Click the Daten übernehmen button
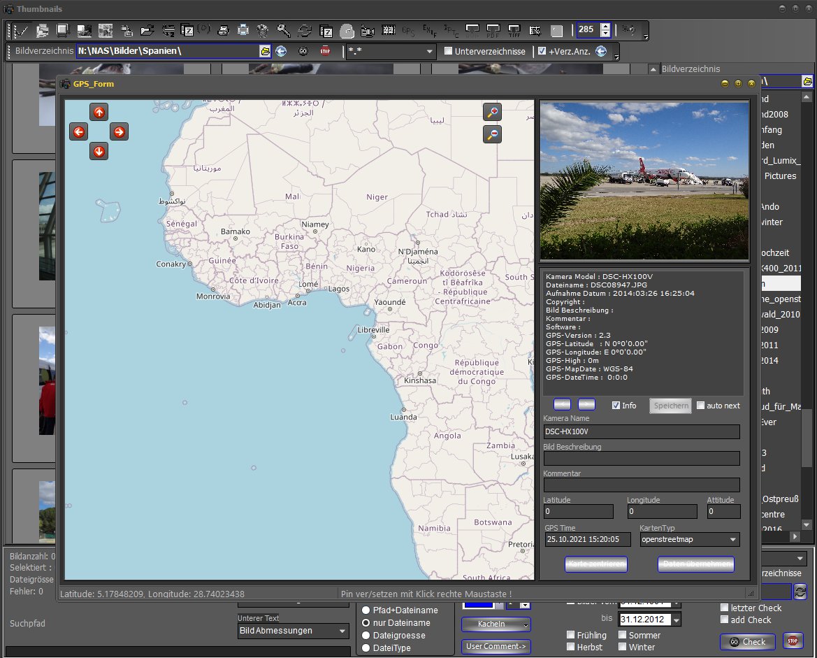Viewport: 817px width, 658px height. click(695, 564)
